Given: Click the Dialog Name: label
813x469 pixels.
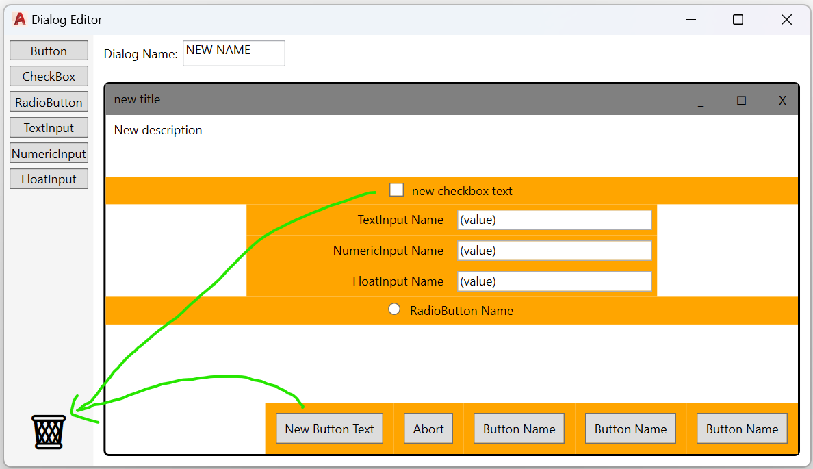Looking at the screenshot, I should coord(140,54).
